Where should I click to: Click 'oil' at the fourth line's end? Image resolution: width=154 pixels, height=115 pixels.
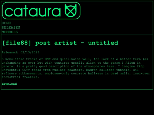pyautogui.click(x=136, y=70)
